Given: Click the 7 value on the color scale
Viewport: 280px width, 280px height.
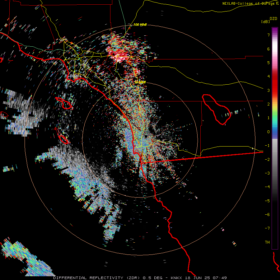Looking at the screenshot, I should pos(268,35).
